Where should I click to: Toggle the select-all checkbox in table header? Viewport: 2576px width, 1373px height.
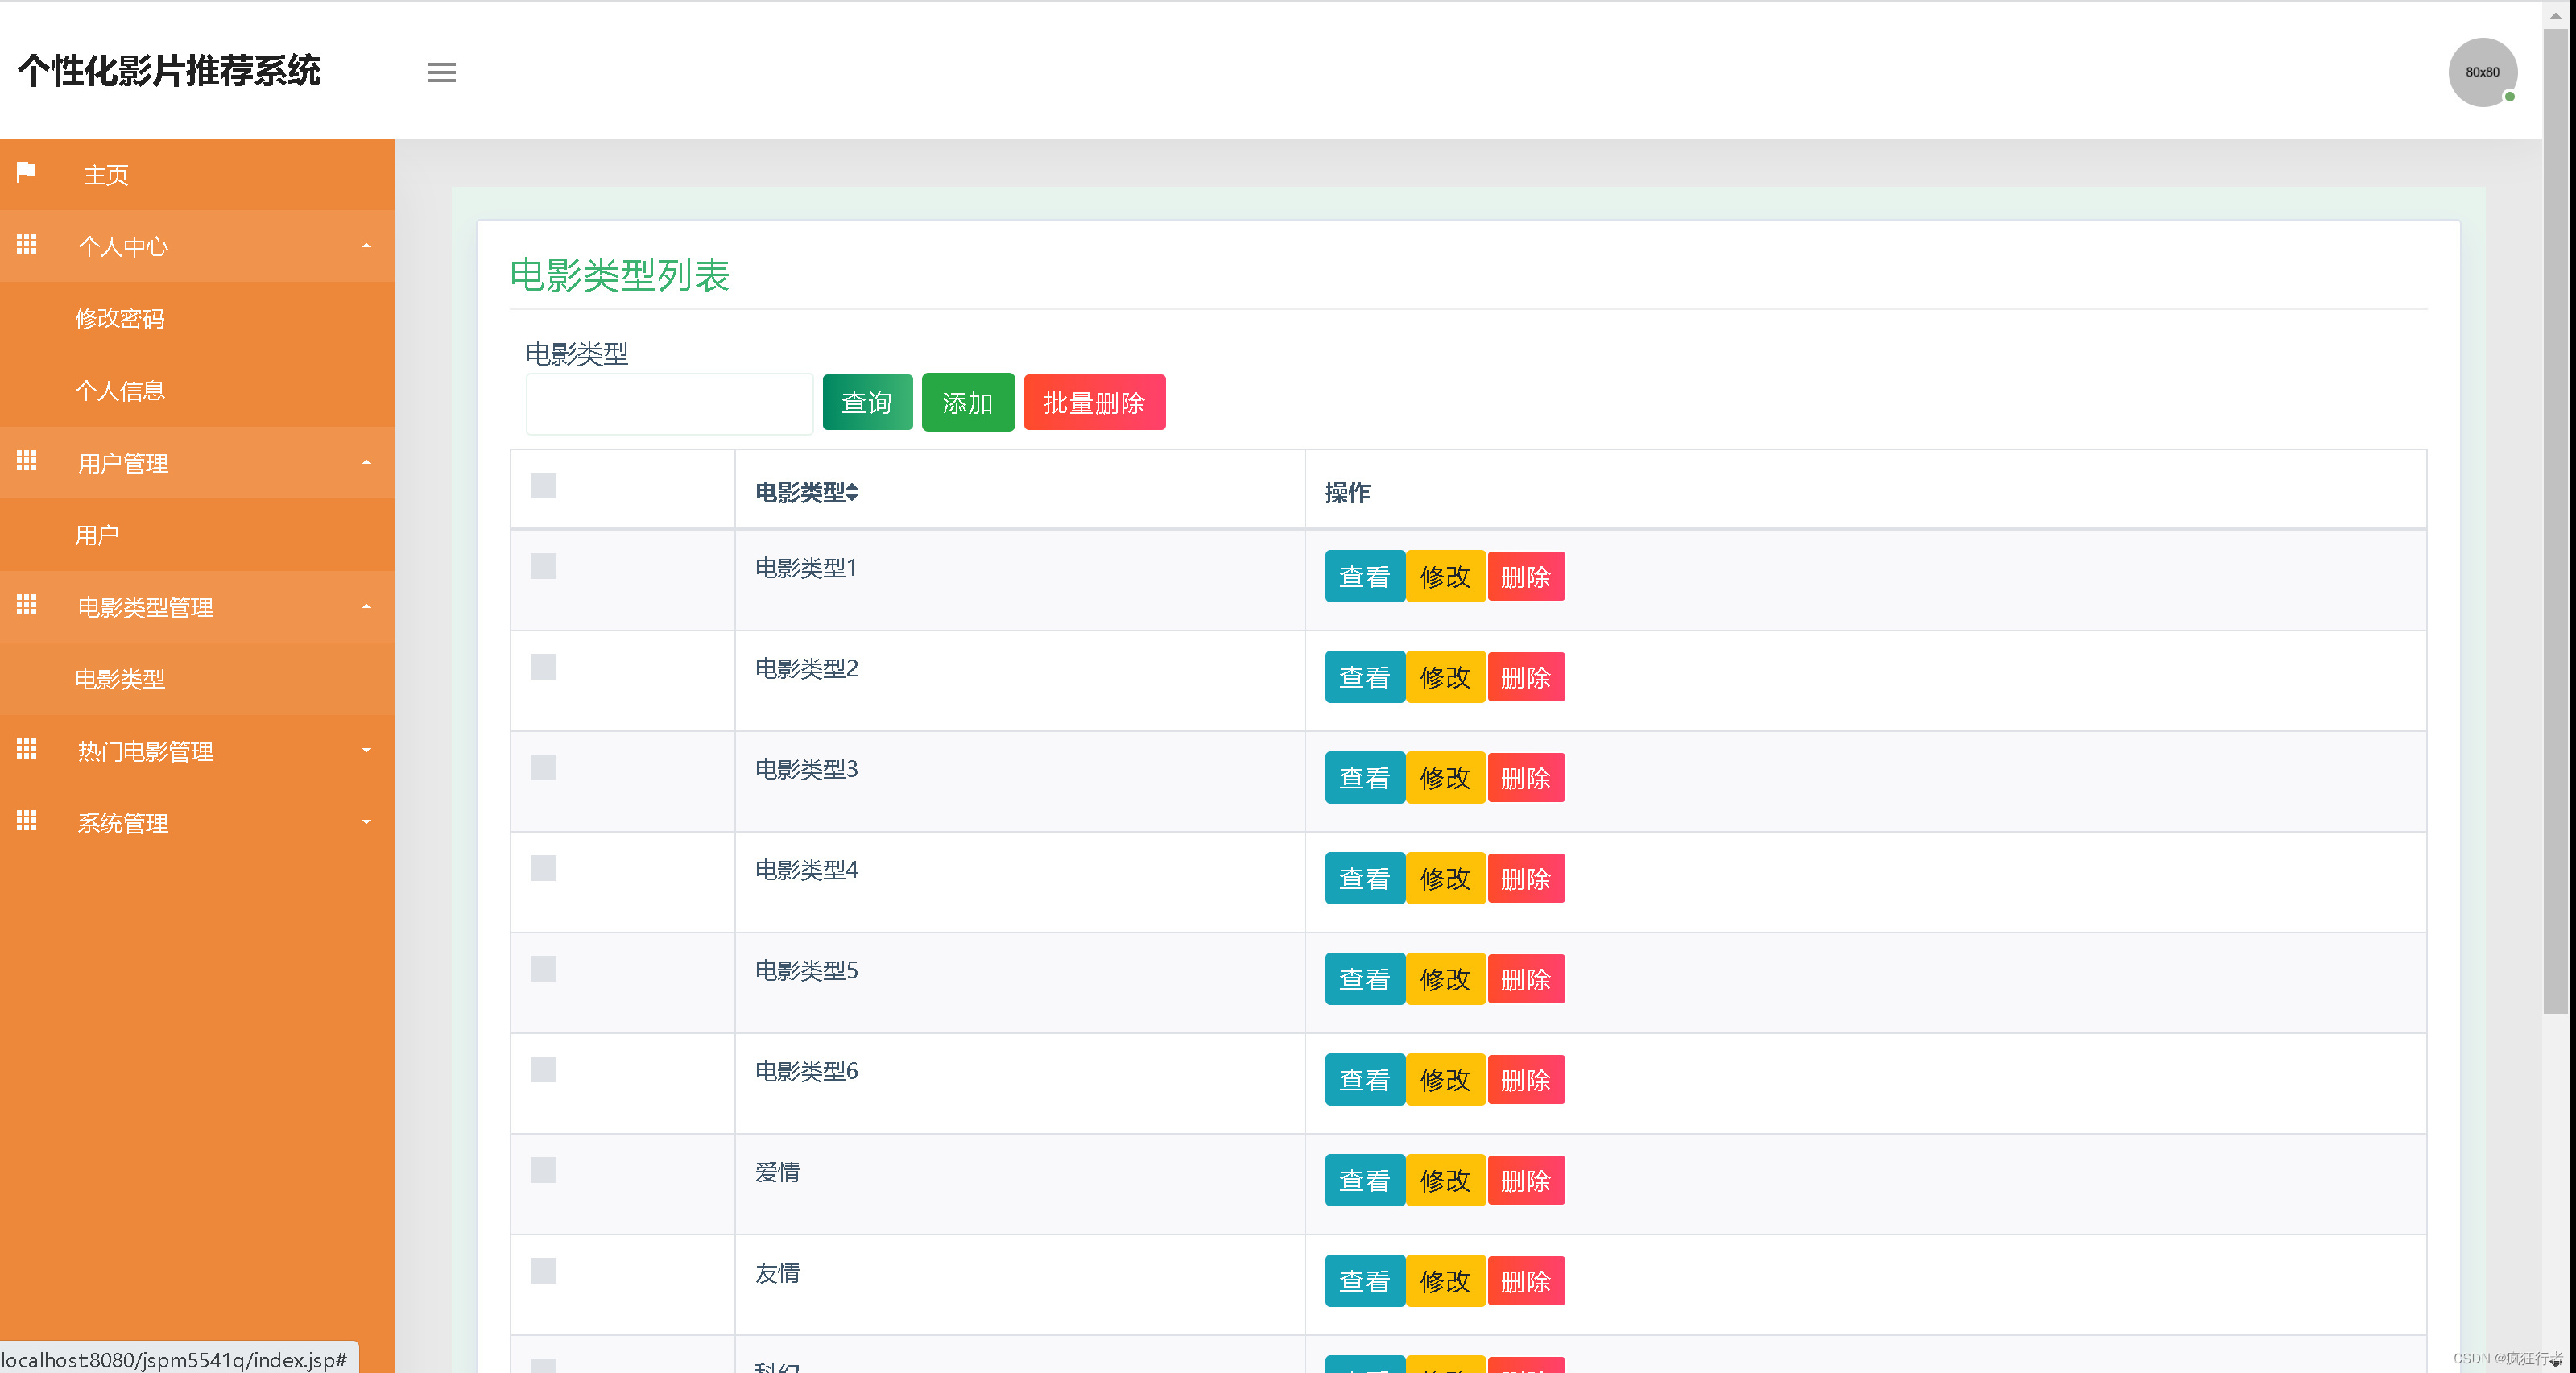543,486
